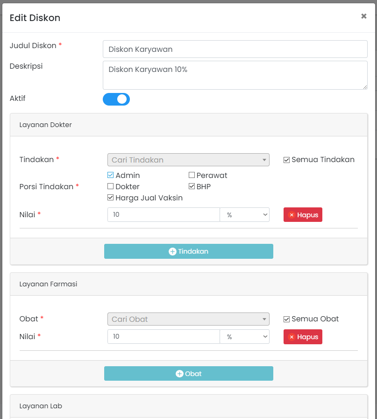Click the Judul Diskon input field
This screenshot has width=377, height=419.
tap(235, 49)
